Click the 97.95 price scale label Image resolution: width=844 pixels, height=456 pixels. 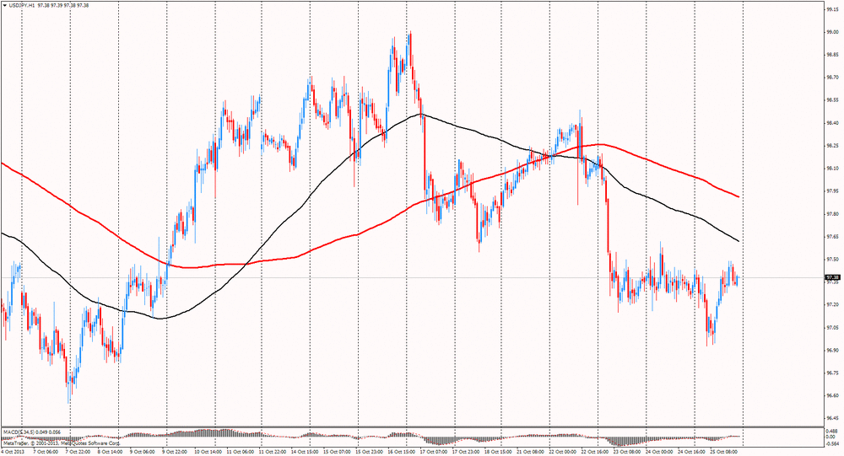[x=832, y=191]
